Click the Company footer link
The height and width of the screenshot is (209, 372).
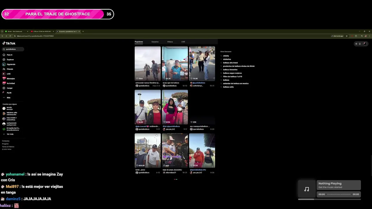pyautogui.click(x=6, y=141)
